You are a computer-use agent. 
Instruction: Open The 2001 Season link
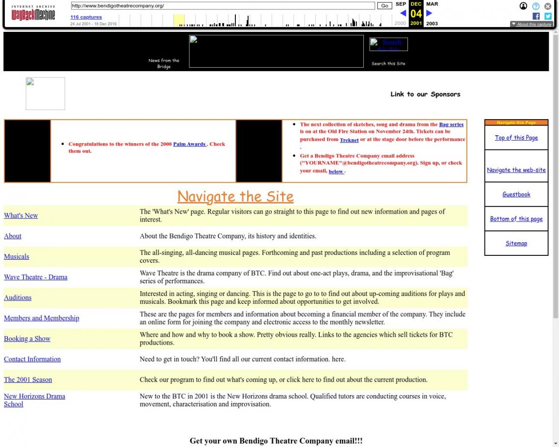coord(28,379)
